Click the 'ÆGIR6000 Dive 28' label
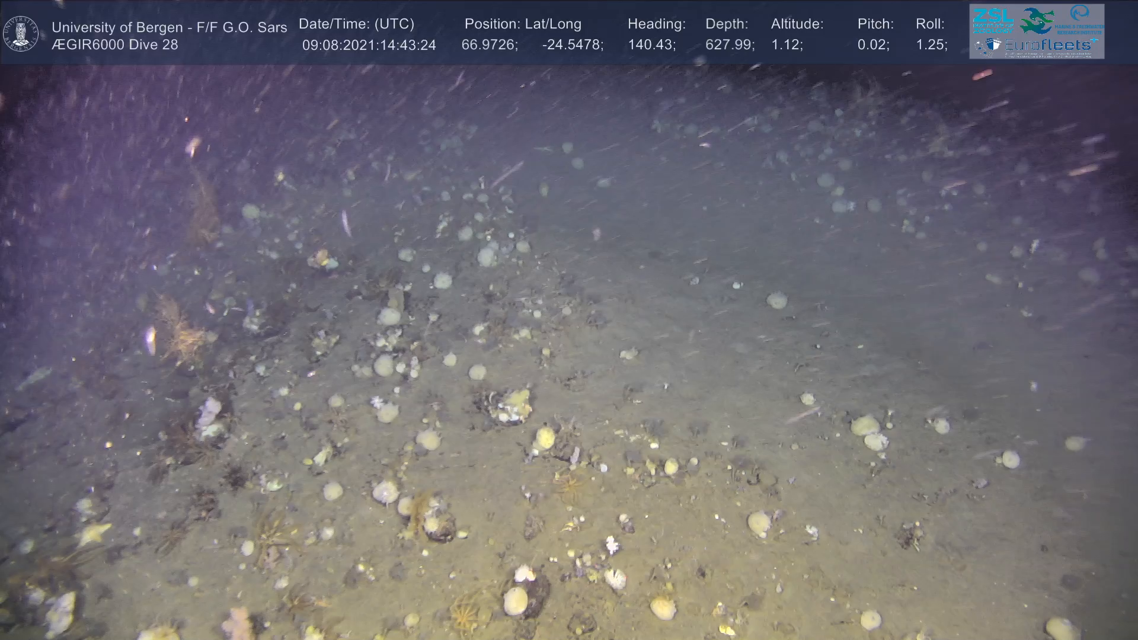1138x640 pixels. (x=114, y=45)
